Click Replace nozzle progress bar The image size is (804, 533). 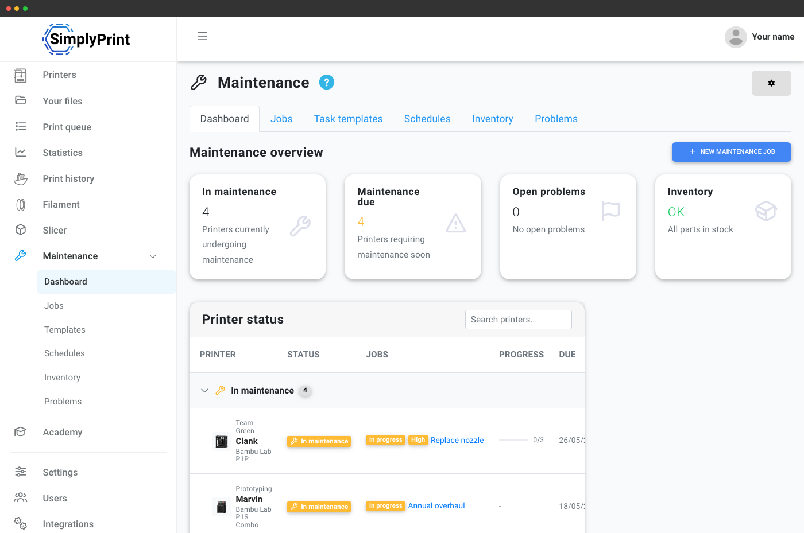(x=513, y=440)
